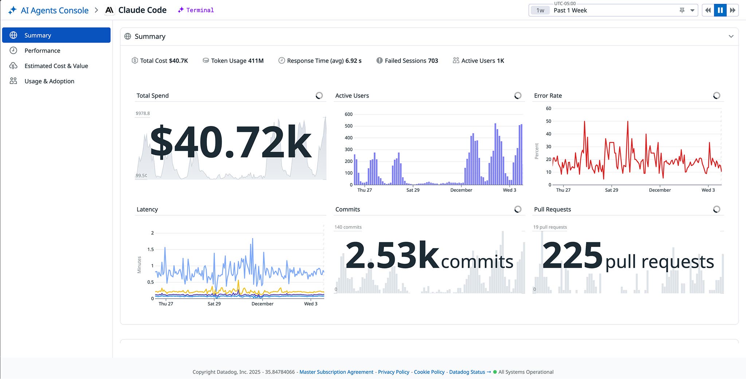This screenshot has height=379, width=746.
Task: Open the Privacy Policy link
Action: point(393,372)
